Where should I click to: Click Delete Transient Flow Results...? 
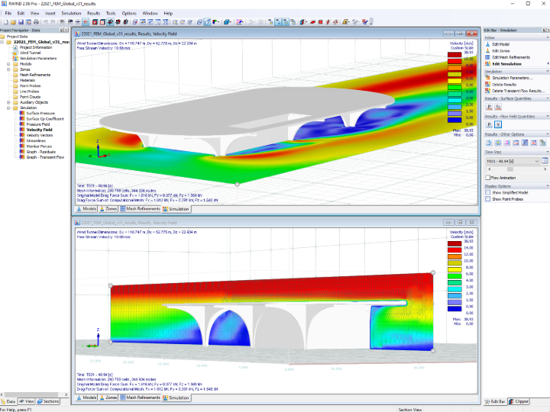coord(519,91)
